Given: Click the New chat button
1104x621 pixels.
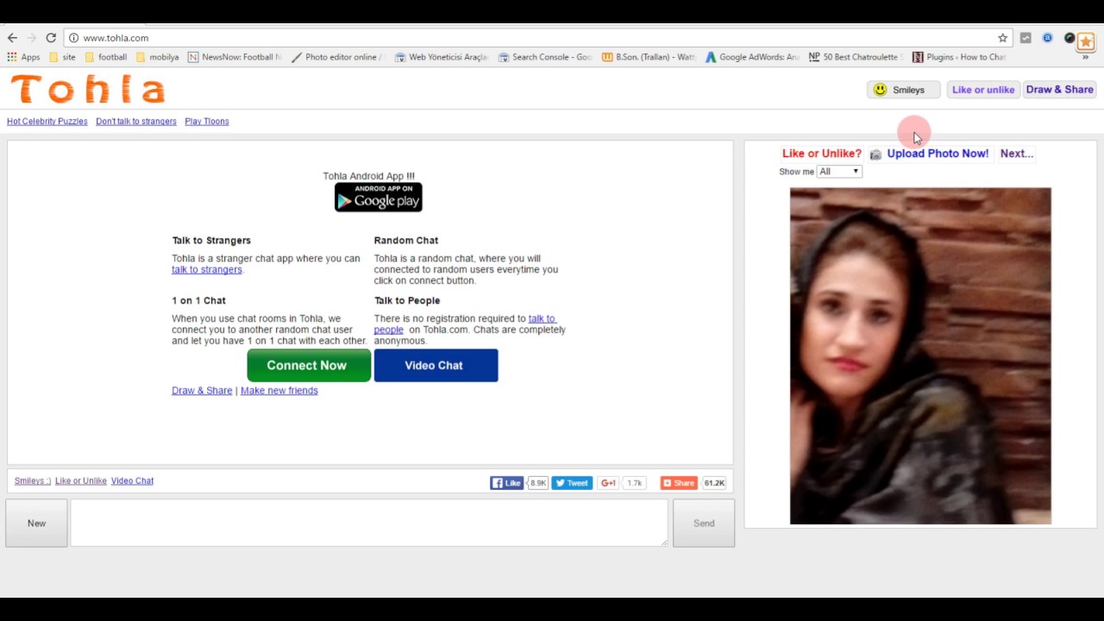Looking at the screenshot, I should point(36,524).
